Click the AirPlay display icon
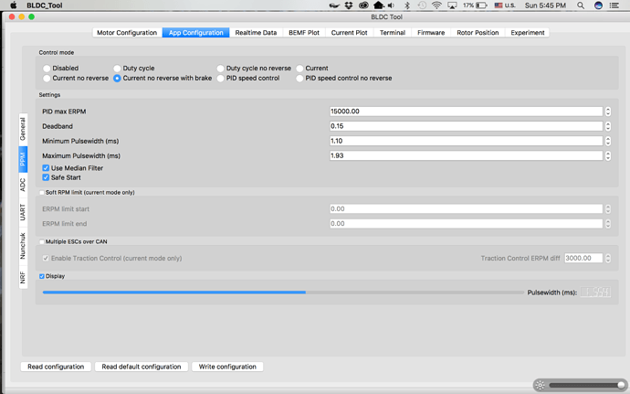Viewport: 630px width, 394px height. tap(454, 5)
